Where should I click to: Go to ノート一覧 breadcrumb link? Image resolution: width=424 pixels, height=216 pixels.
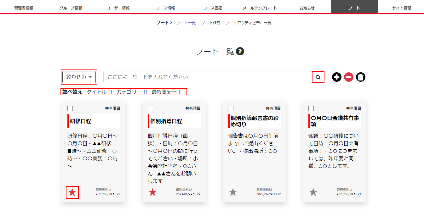[186, 23]
